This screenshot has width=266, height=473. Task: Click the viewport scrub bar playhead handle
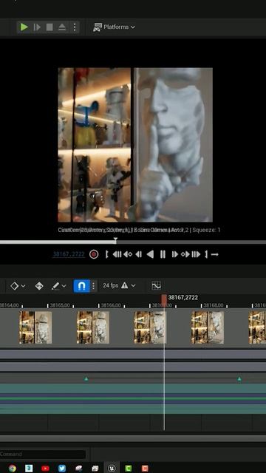[115, 240]
